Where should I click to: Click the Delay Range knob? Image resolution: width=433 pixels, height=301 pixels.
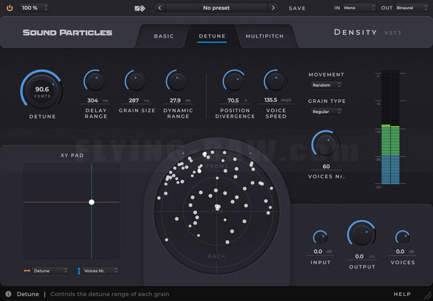pos(95,81)
